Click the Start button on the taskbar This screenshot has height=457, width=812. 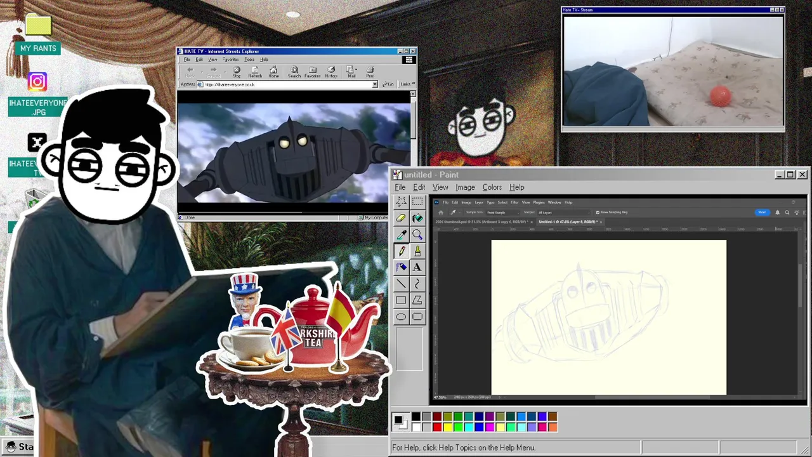18,447
